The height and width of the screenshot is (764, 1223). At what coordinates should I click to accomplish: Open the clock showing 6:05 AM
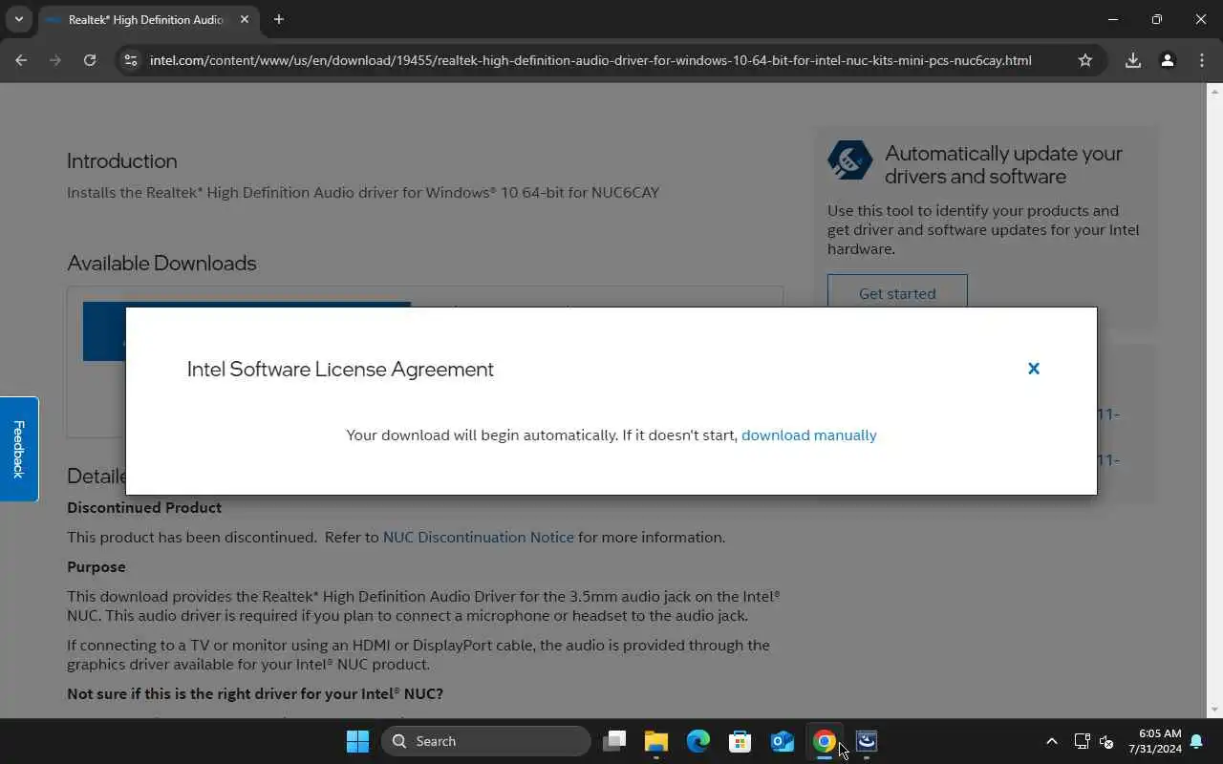coord(1154,741)
